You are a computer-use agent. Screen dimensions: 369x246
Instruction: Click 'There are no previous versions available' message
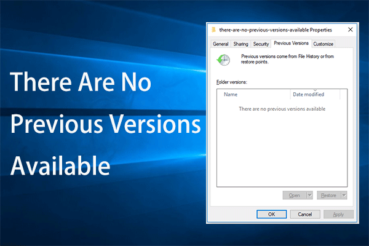point(282,109)
